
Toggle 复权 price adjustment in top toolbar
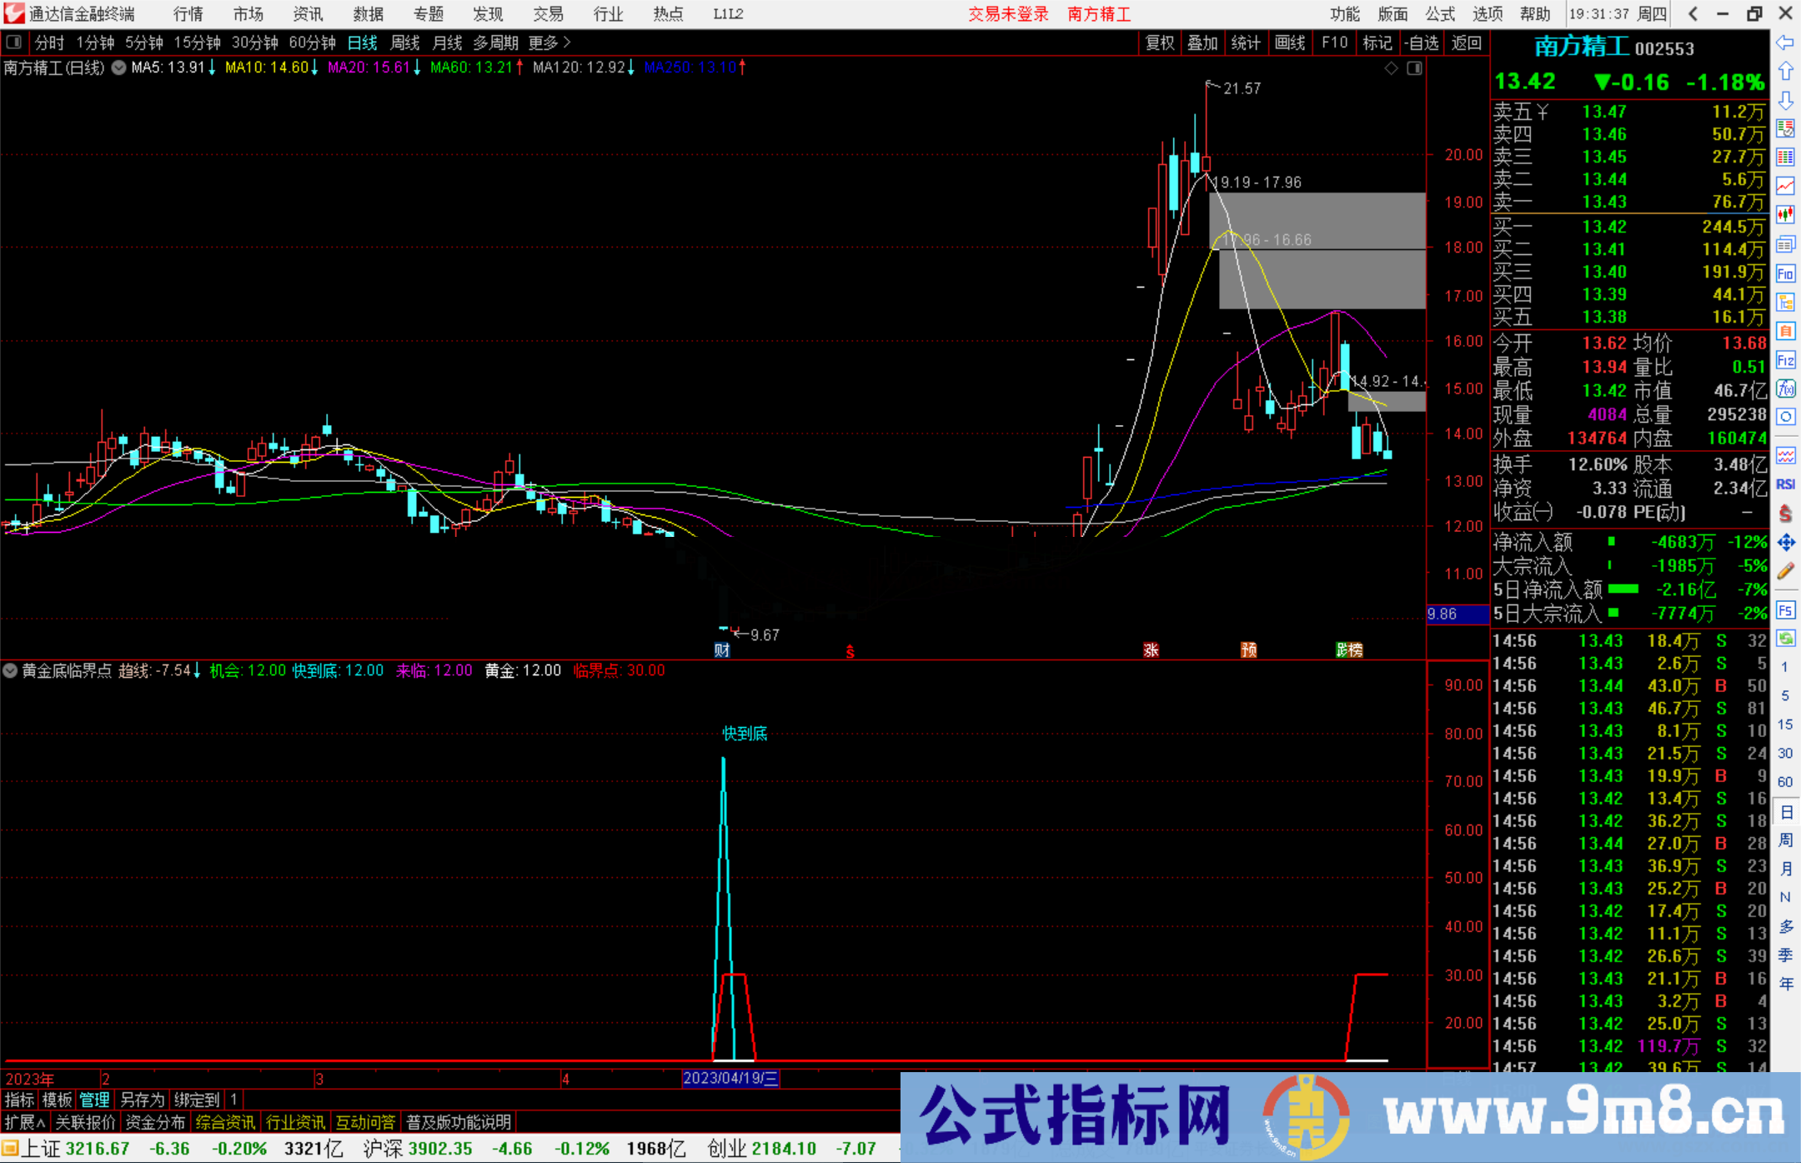pos(1160,43)
